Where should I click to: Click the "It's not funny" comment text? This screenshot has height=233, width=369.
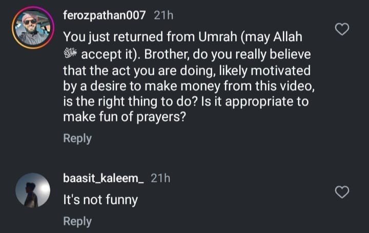point(100,200)
